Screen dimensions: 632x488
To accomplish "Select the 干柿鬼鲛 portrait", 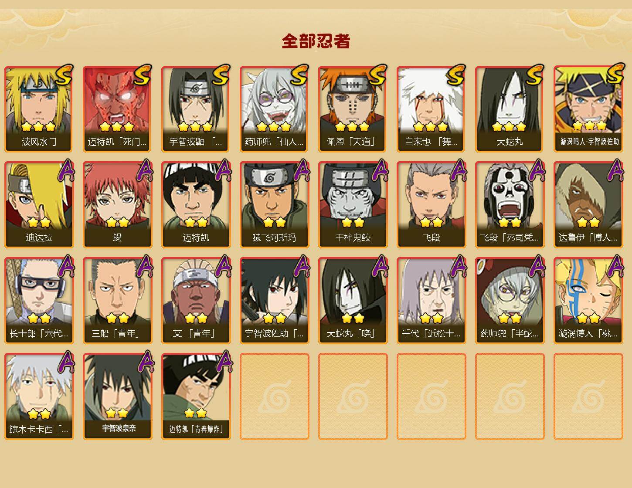I will [353, 205].
